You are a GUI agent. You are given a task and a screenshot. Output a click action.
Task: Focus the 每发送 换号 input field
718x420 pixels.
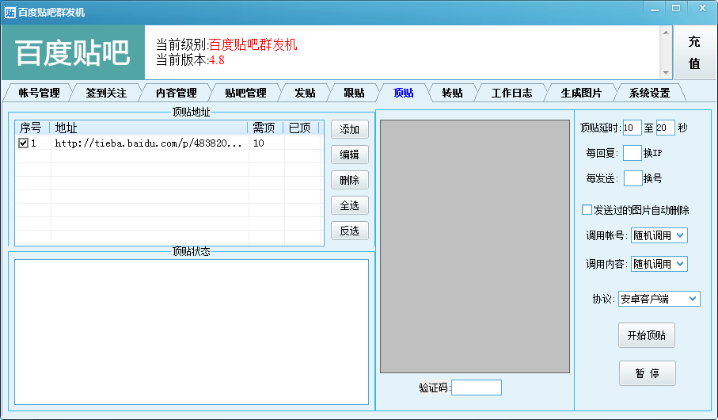coord(633,178)
